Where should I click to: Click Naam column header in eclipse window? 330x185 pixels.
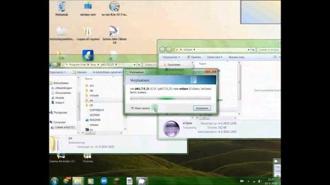(x=203, y=63)
